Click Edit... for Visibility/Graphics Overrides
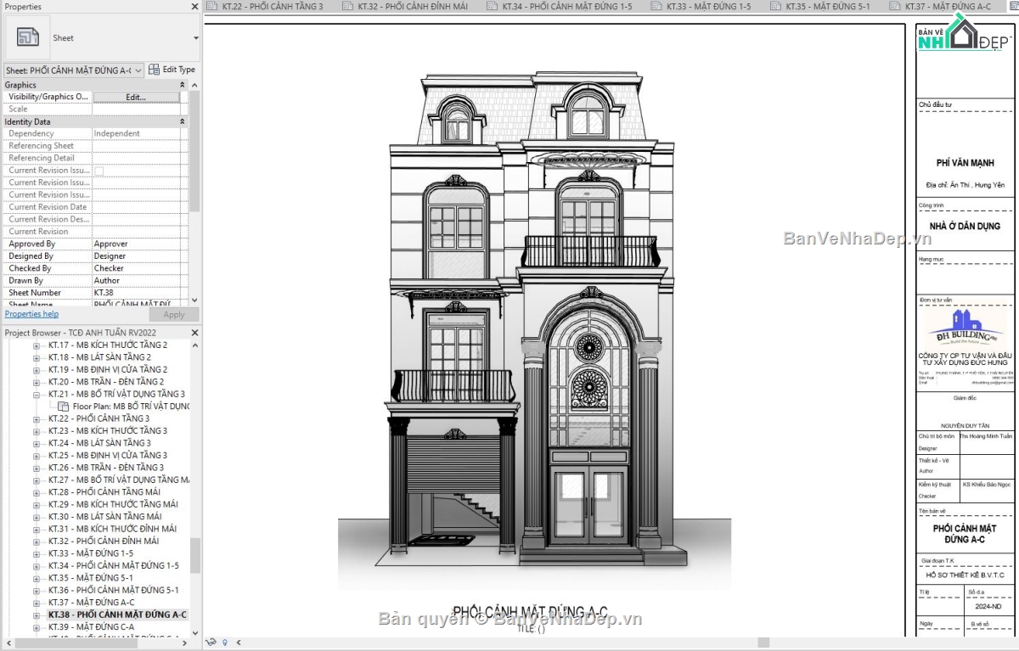 [136, 96]
